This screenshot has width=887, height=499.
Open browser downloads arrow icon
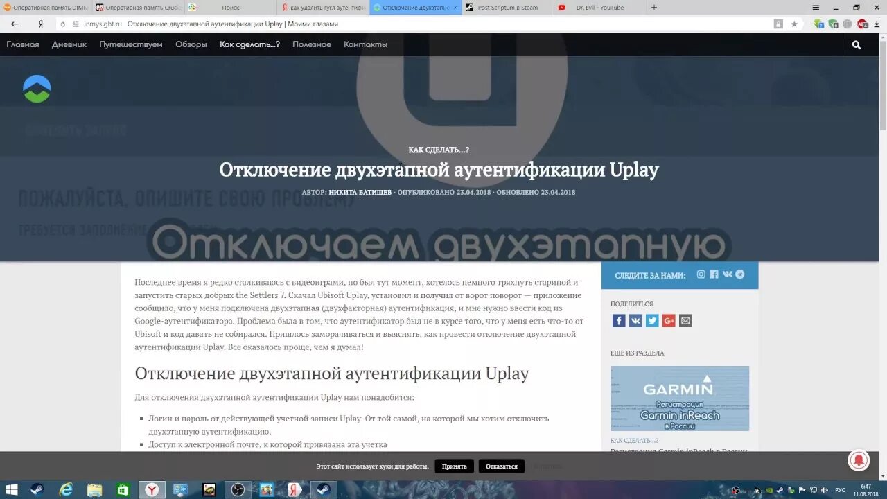click(877, 24)
